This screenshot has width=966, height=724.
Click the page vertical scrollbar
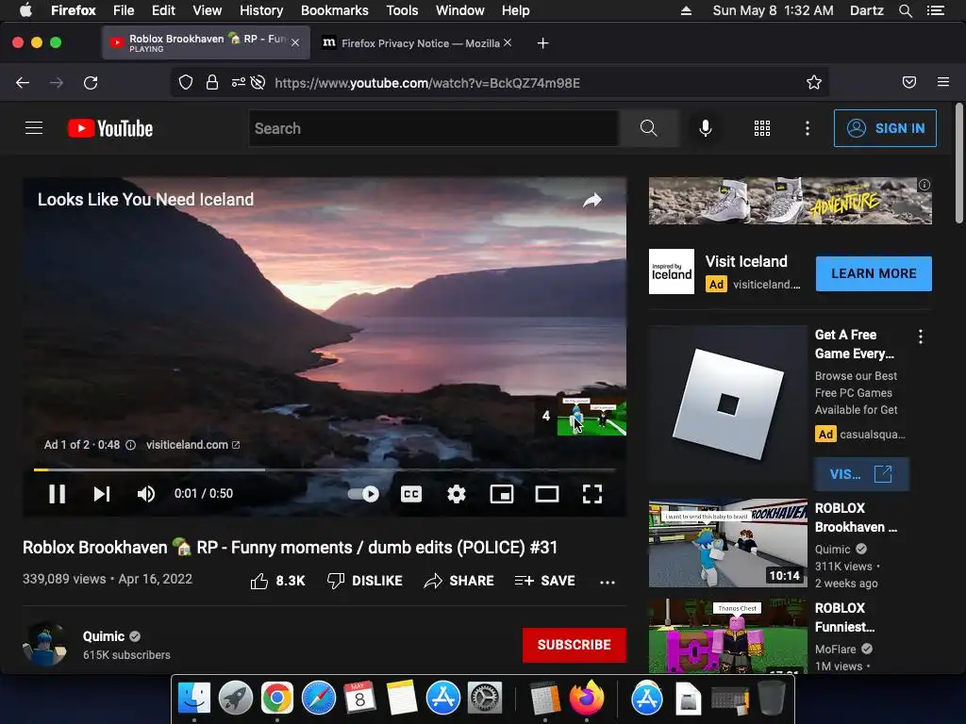tap(959, 163)
